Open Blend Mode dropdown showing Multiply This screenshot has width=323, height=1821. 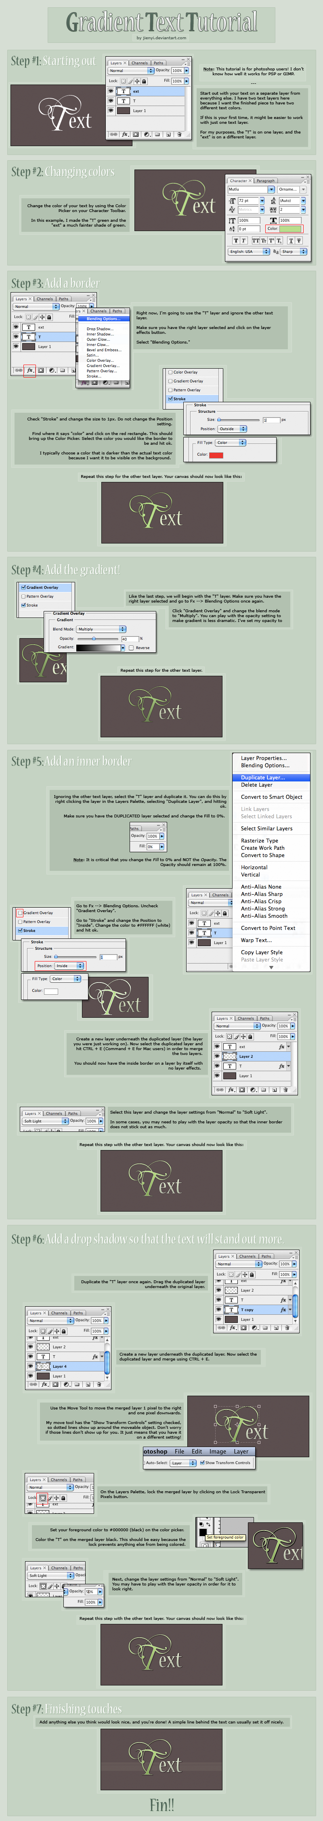(101, 629)
